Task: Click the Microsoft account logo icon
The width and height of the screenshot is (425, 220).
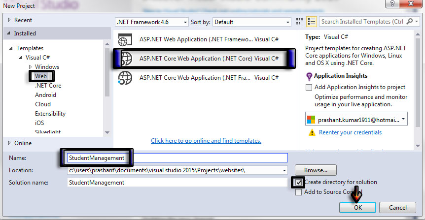Action: tap(311, 120)
